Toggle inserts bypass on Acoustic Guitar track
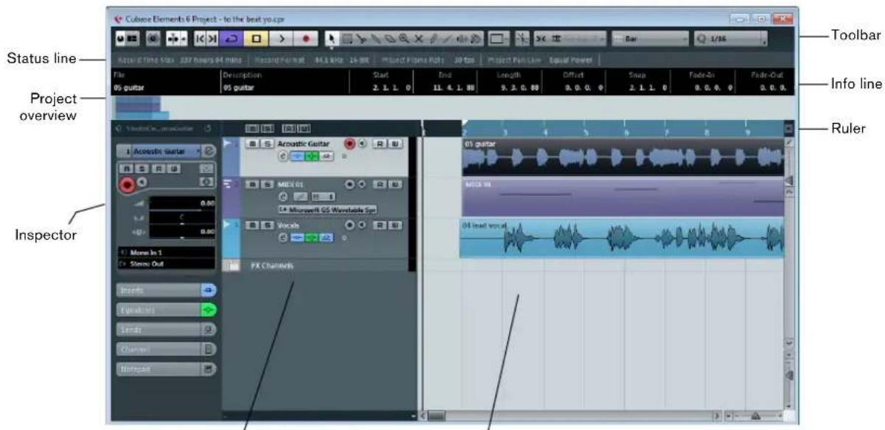This screenshot has width=885, height=430. (295, 156)
